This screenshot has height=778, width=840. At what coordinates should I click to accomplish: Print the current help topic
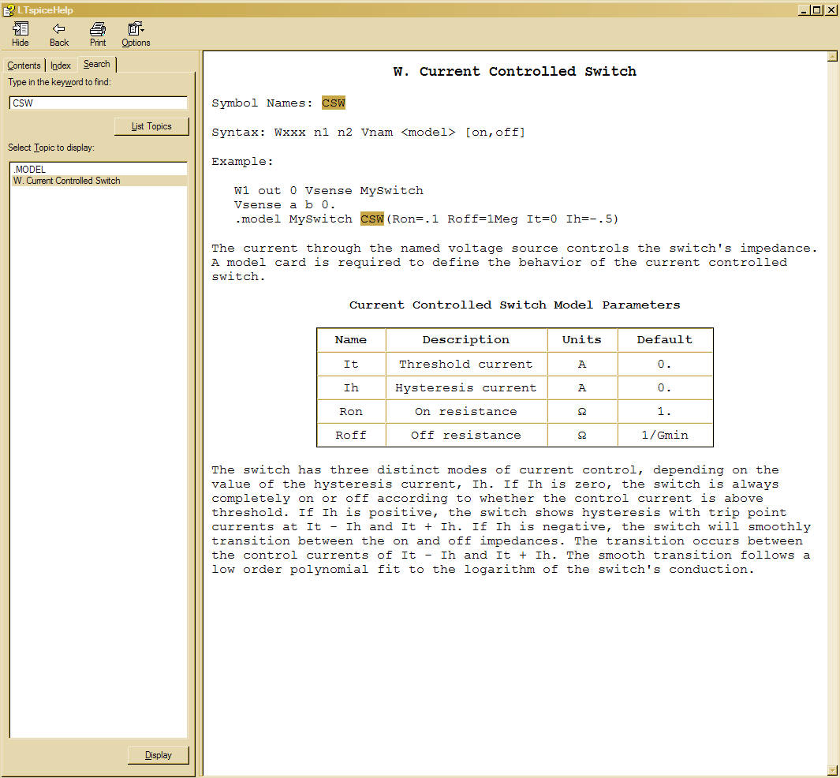98,34
